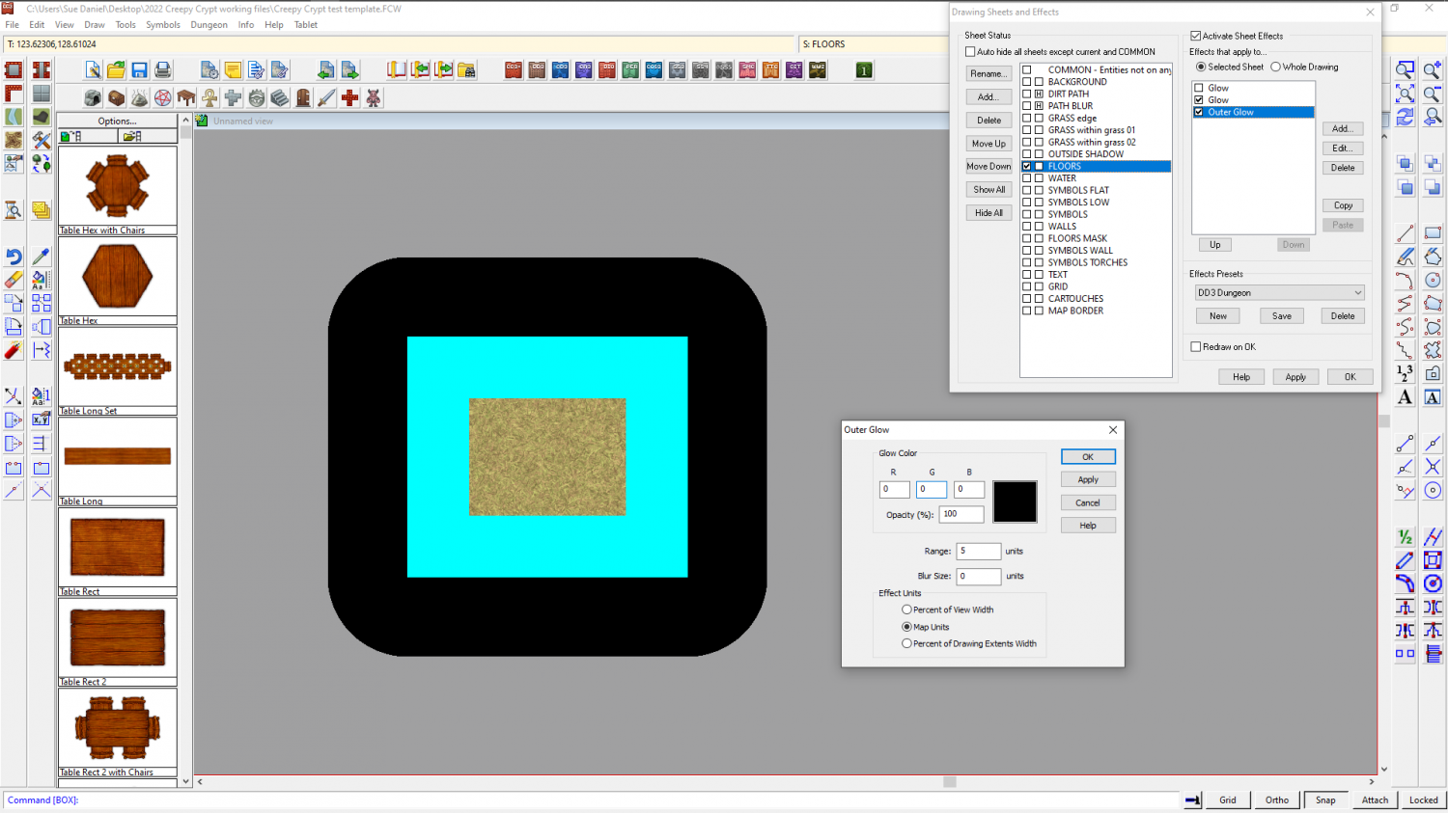Toggle the Outer Glow effect checkbox
The image size is (1448, 813).
click(x=1199, y=112)
